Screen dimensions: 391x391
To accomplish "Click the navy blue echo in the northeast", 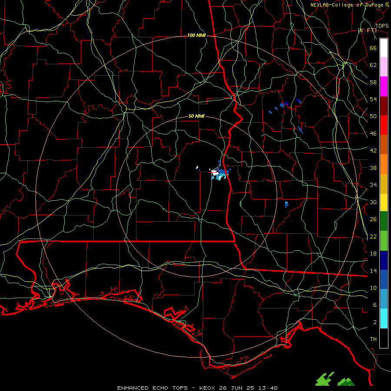I will pyautogui.click(x=286, y=103).
